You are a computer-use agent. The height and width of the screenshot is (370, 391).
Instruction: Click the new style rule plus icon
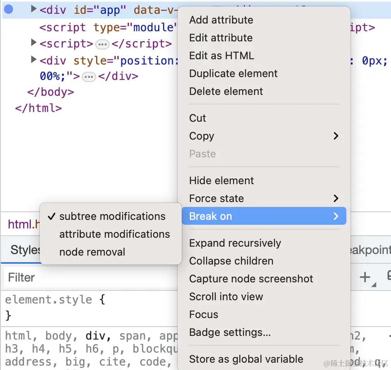tap(365, 277)
